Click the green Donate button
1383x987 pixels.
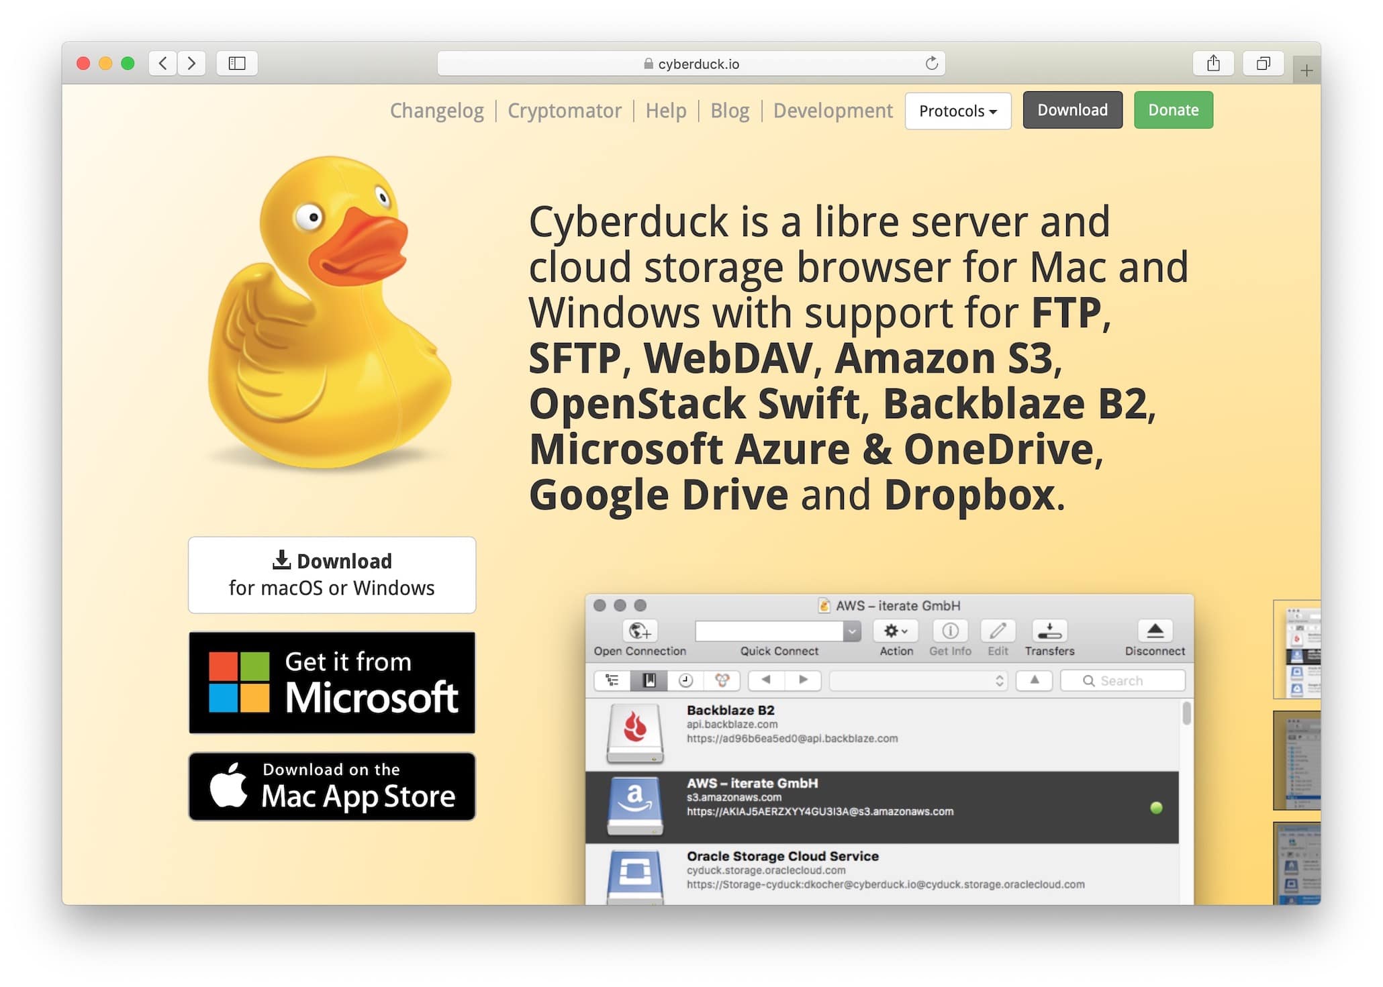1173,110
